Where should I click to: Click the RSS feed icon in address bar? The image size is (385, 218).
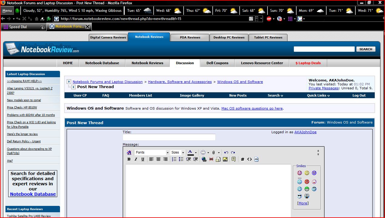click(x=251, y=19)
